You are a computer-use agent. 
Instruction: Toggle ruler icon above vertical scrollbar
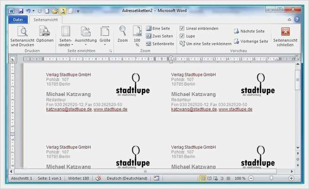(x=298, y=58)
